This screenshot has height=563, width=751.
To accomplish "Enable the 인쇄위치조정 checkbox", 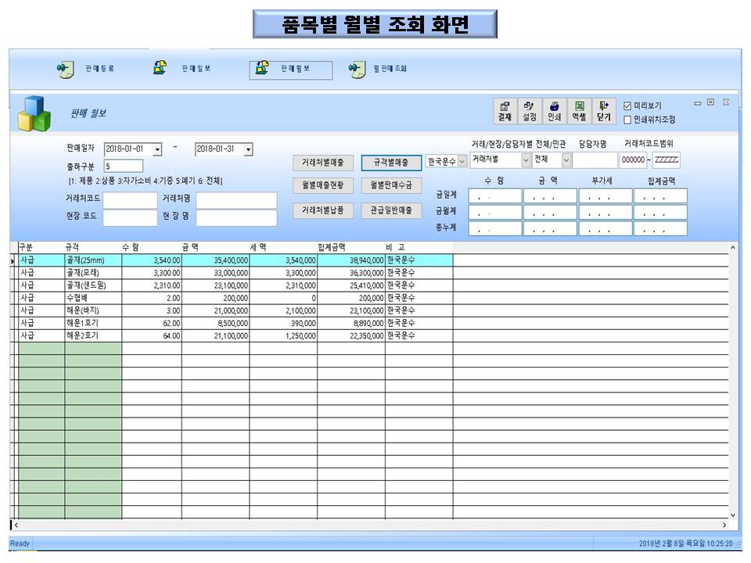I will 627,120.
